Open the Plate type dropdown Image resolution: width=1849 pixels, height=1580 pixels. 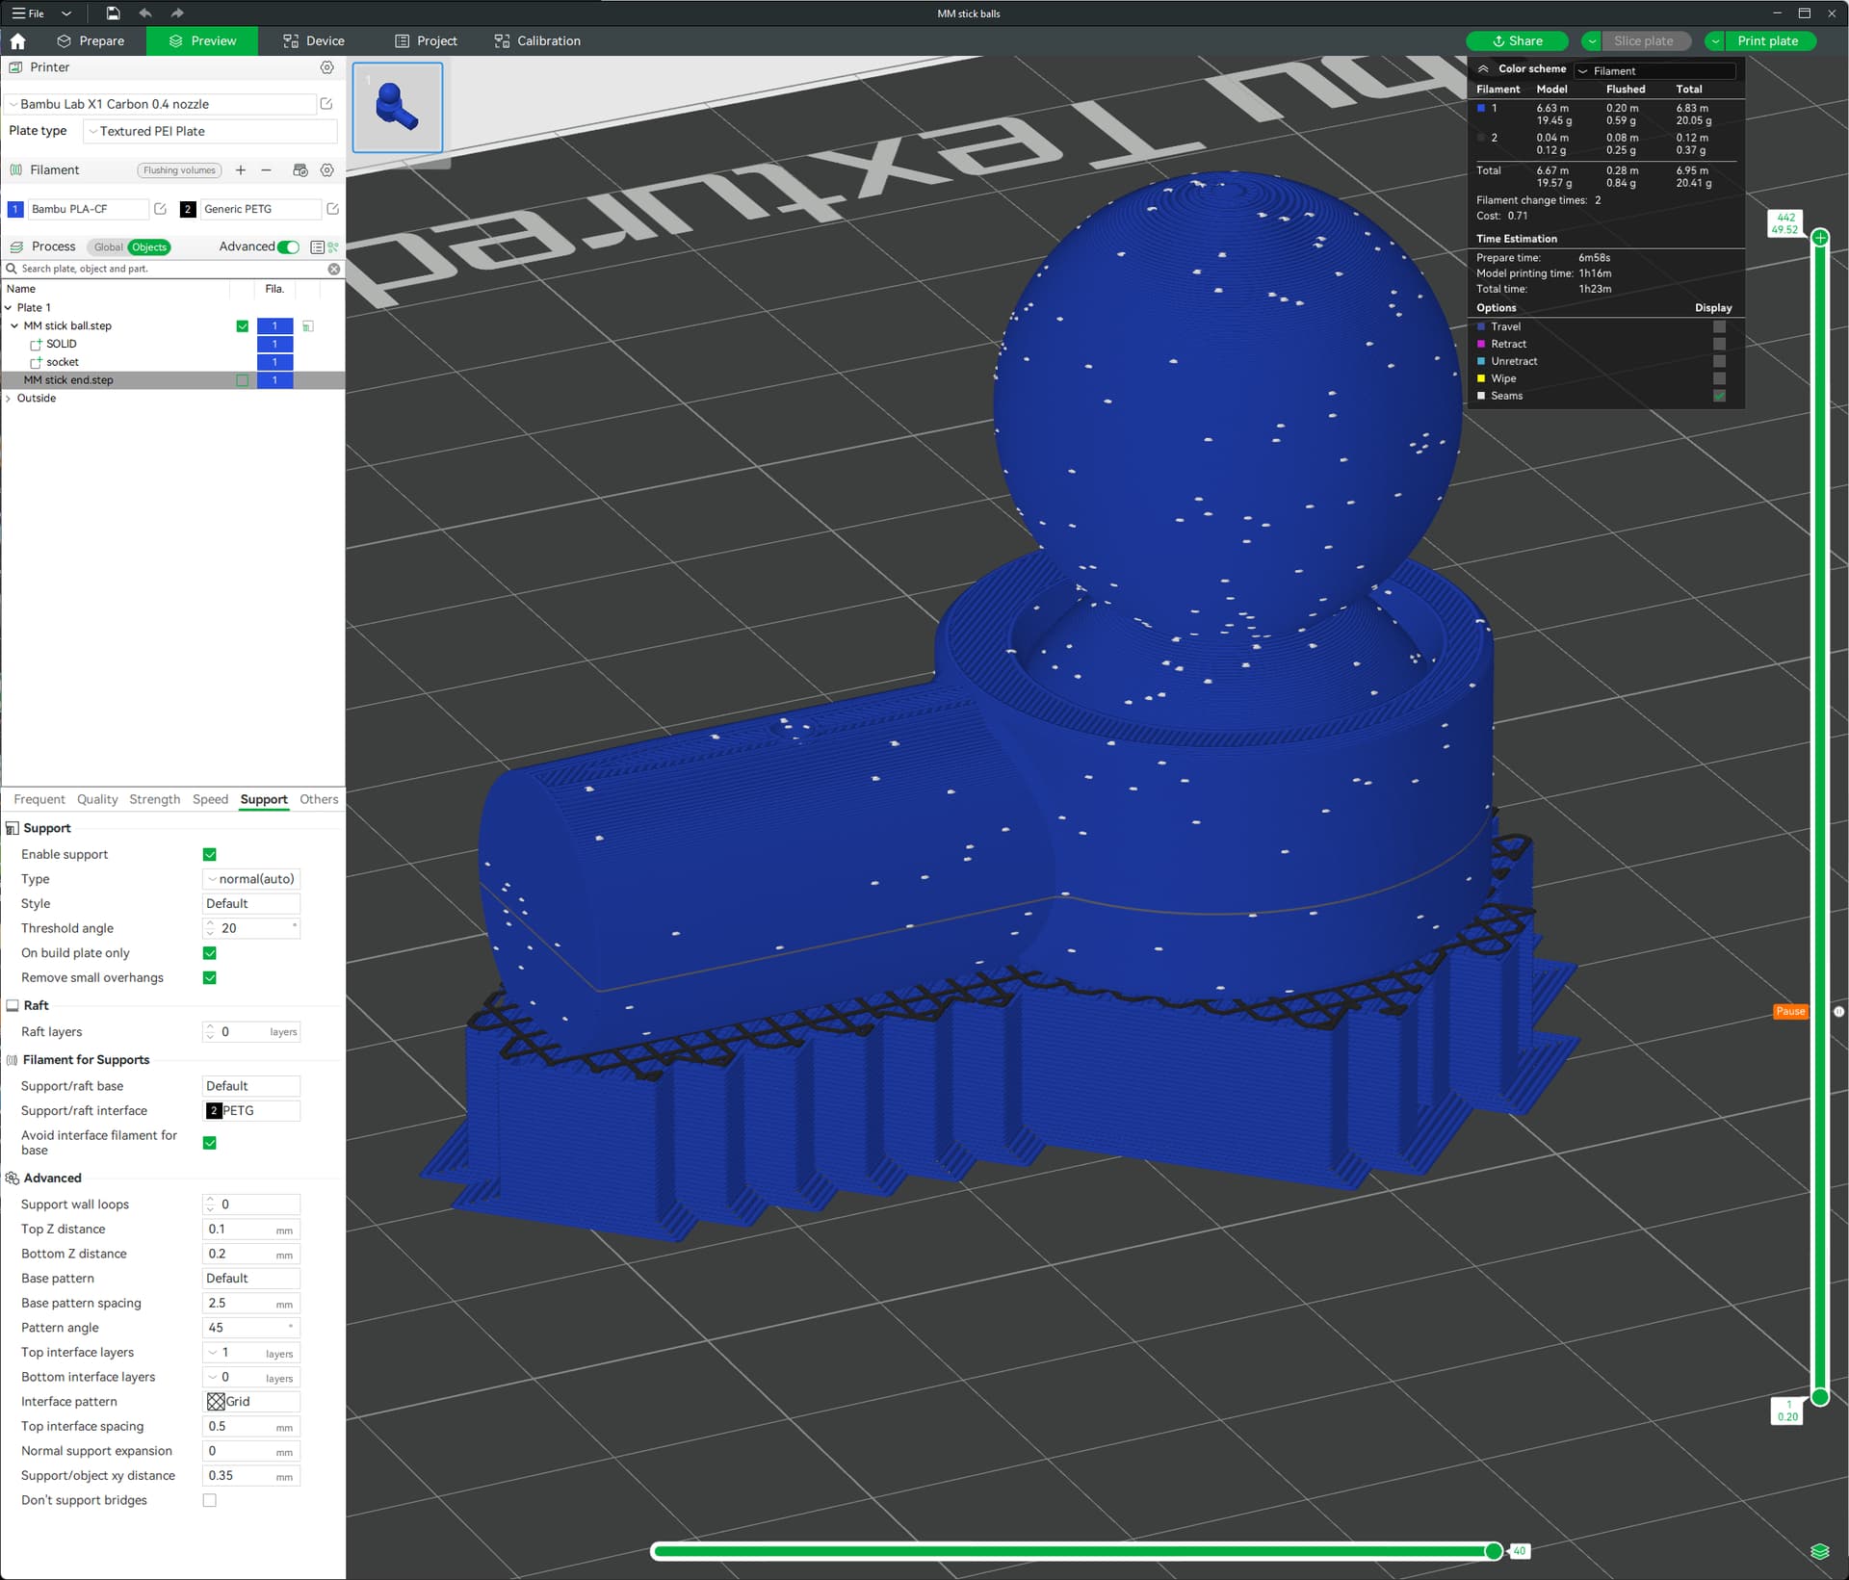pyautogui.click(x=210, y=132)
